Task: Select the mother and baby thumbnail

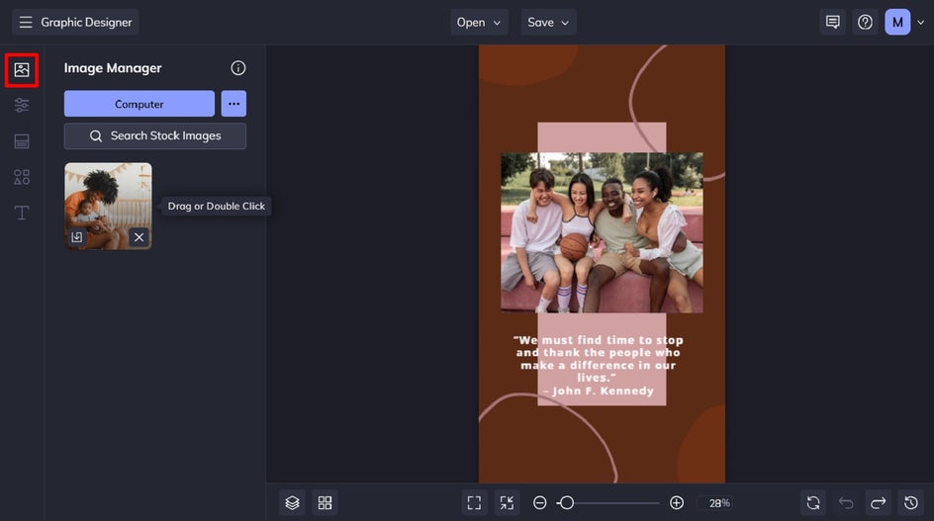Action: [x=108, y=206]
